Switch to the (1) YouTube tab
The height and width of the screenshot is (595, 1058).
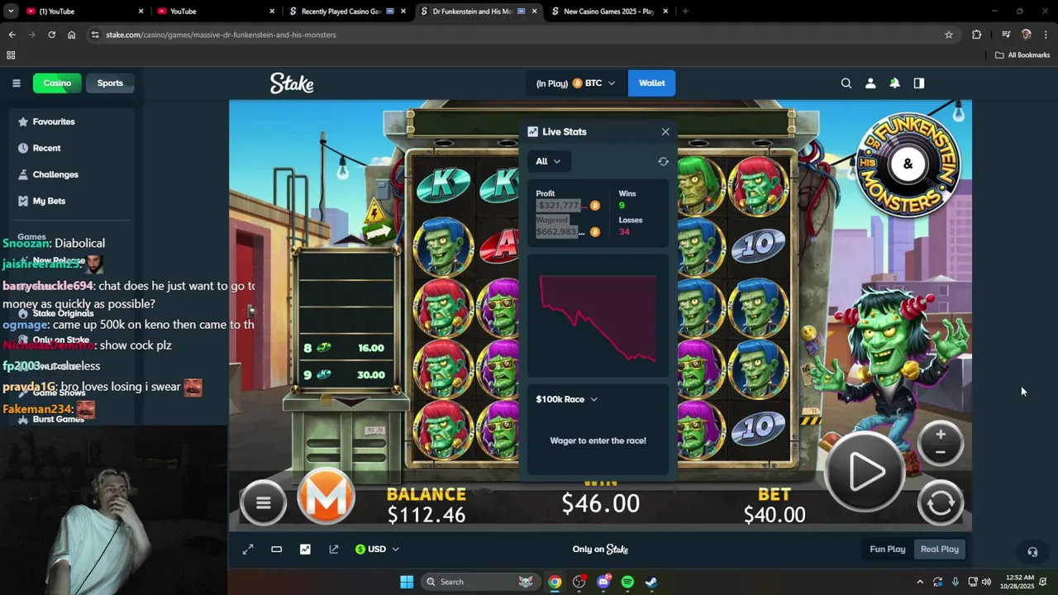83,12
